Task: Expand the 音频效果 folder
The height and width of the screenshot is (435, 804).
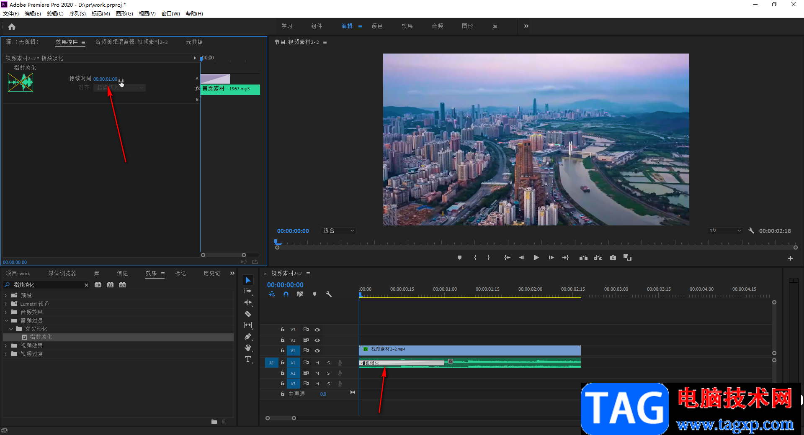Action: pyautogui.click(x=6, y=312)
